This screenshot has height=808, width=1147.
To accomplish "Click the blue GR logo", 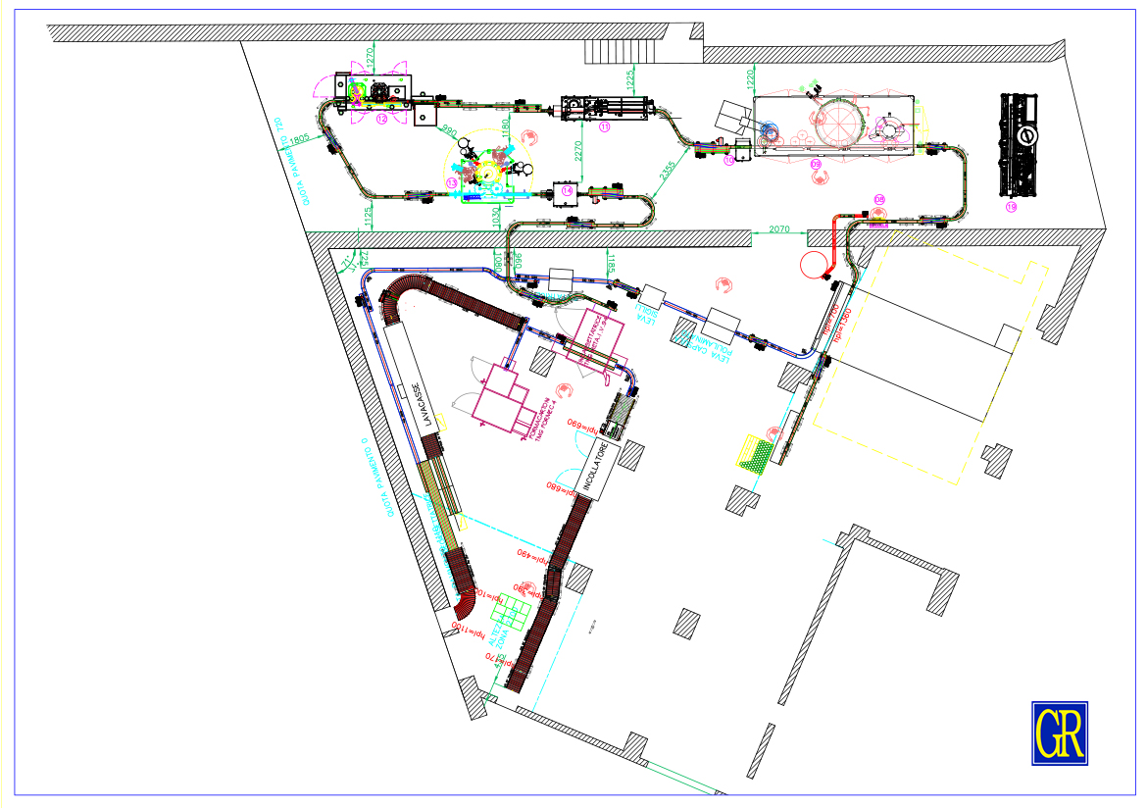I will (1059, 732).
